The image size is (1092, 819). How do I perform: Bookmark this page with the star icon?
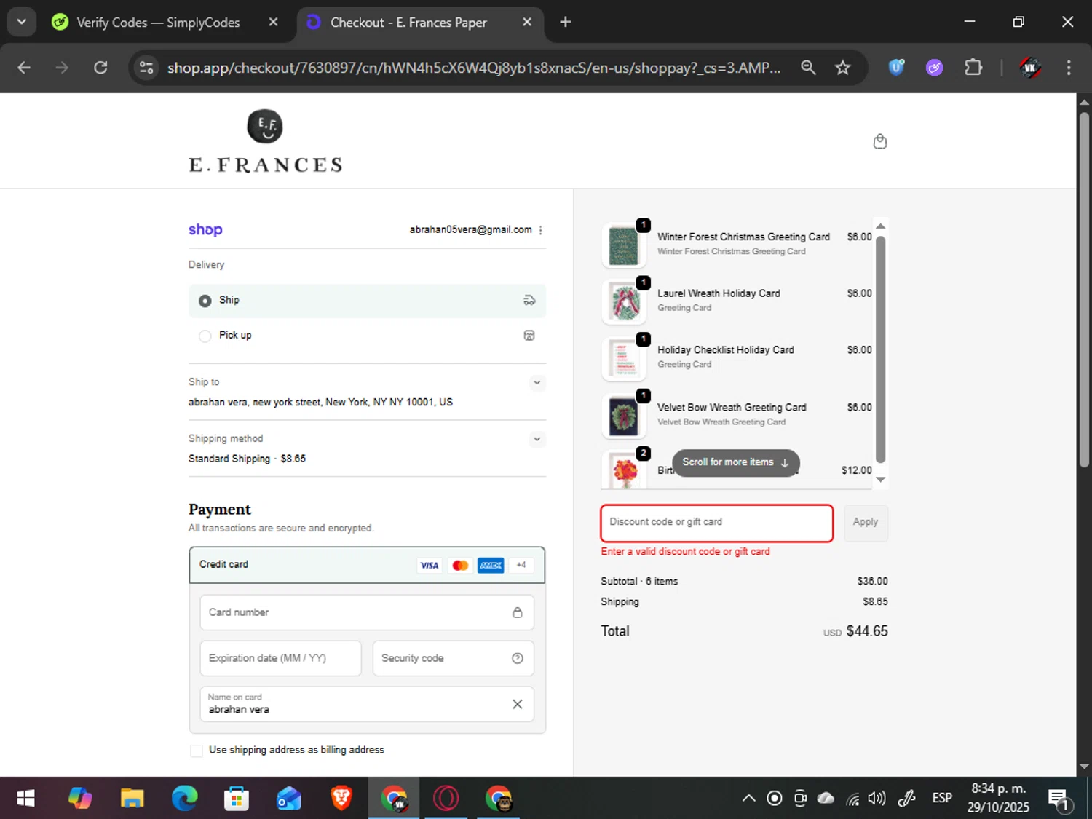coord(842,68)
